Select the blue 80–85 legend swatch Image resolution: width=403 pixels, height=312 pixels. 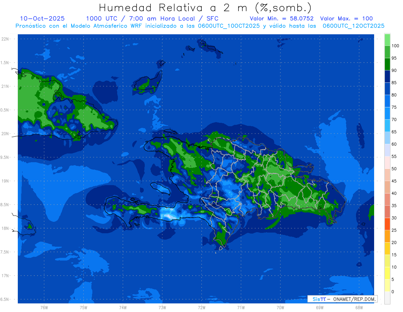387,89
